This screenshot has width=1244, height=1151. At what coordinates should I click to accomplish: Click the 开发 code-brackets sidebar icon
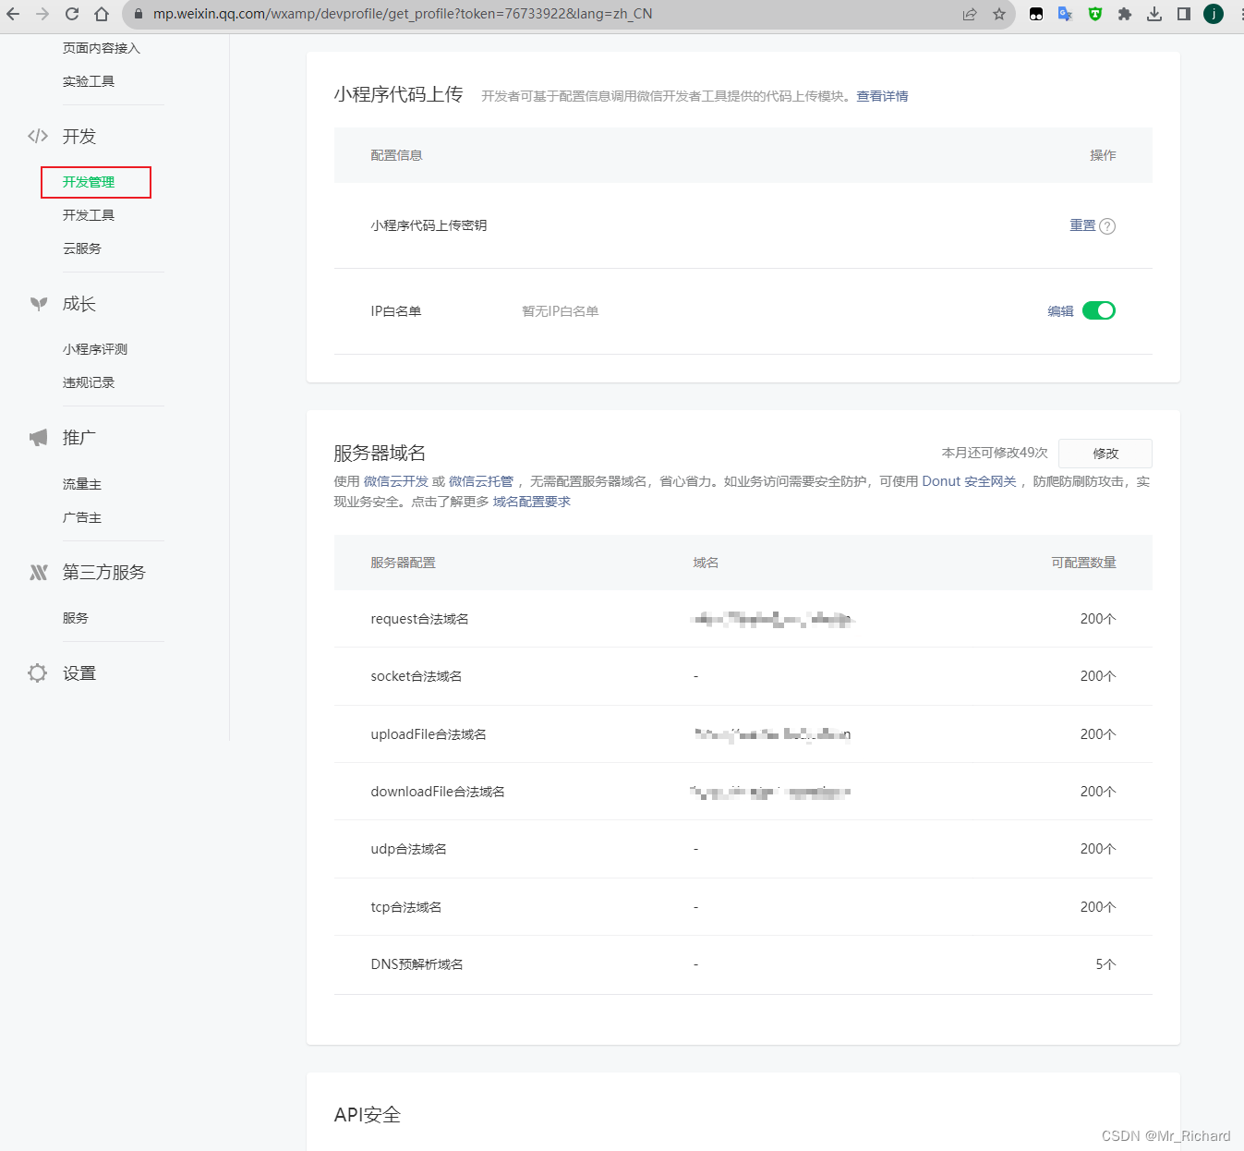[38, 136]
